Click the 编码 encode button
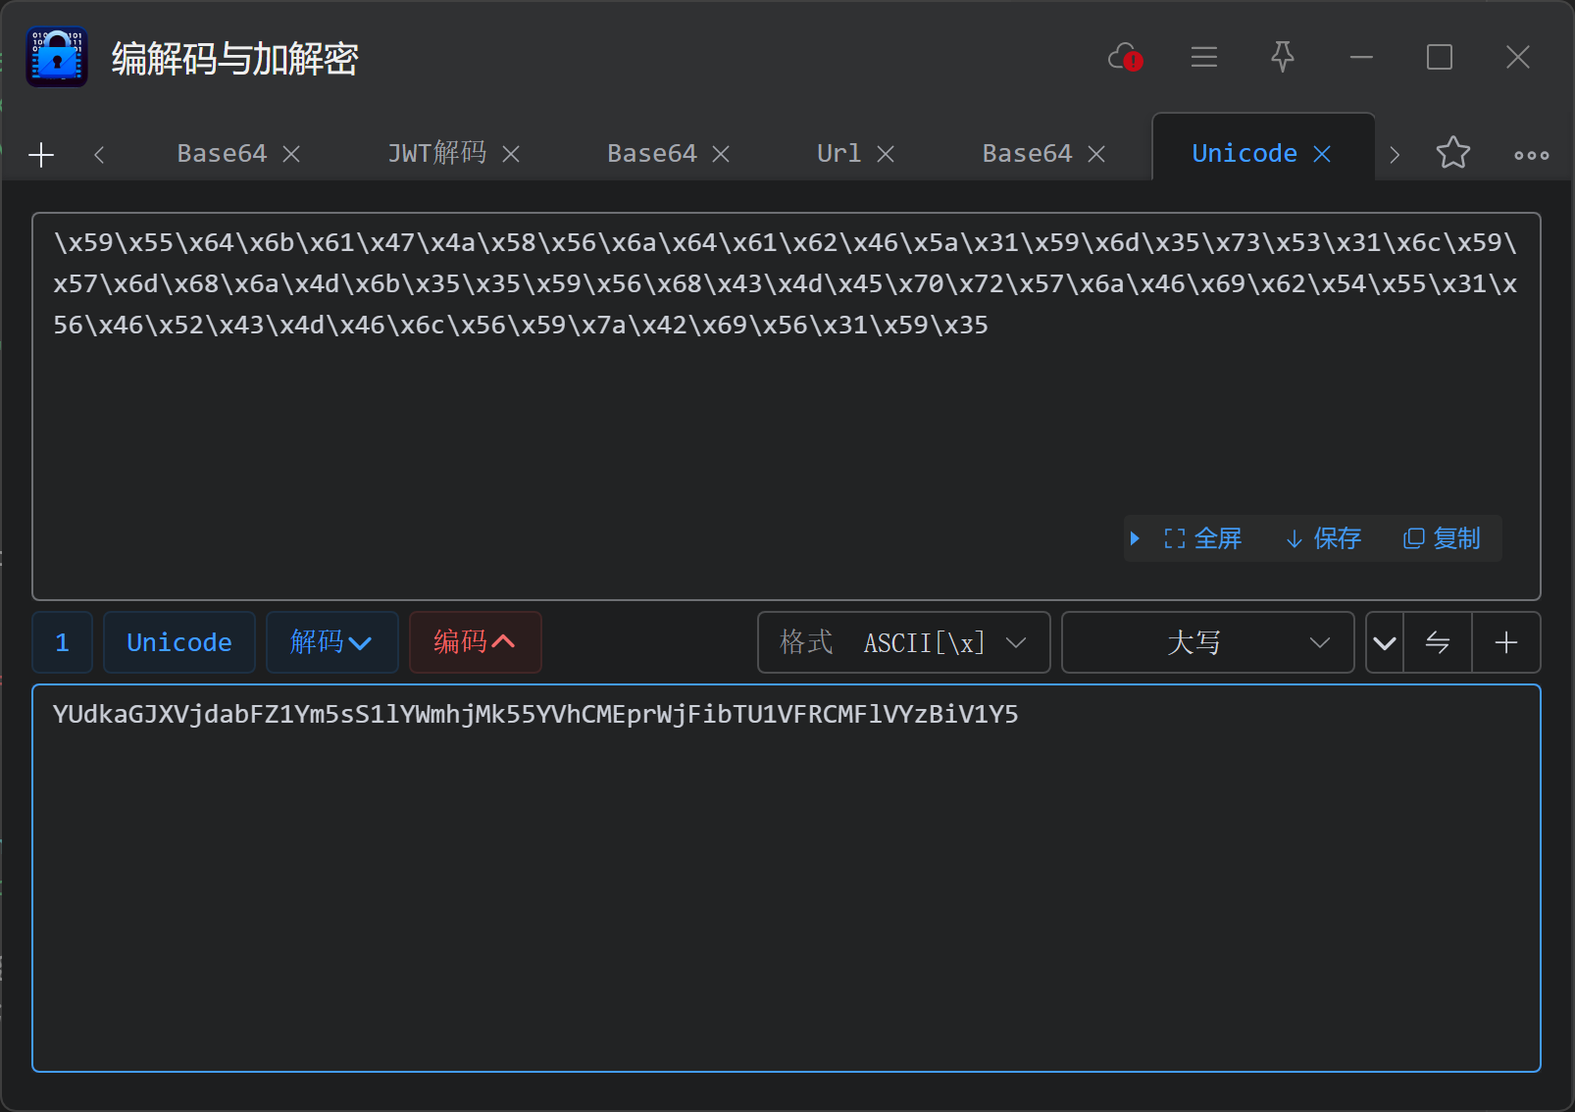1575x1112 pixels. [x=475, y=642]
